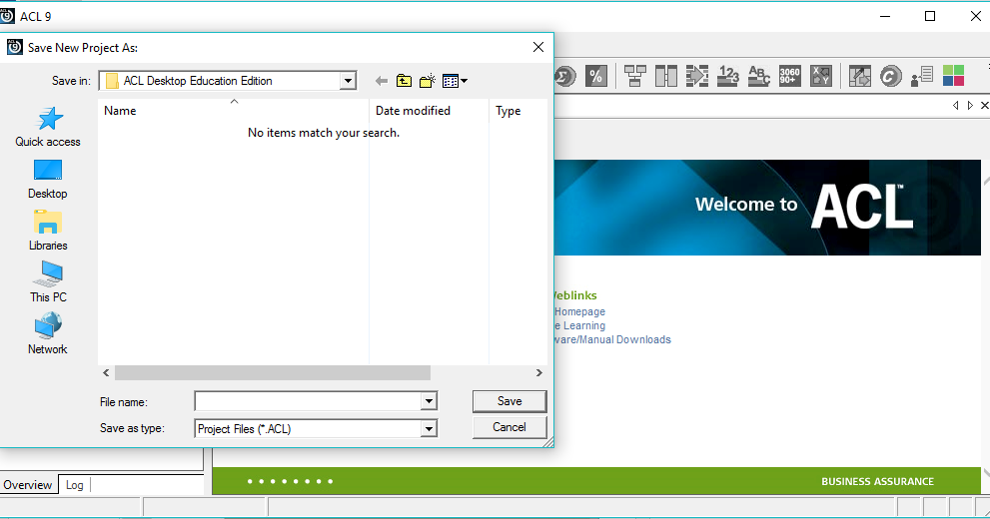Select This PC in places bar

pyautogui.click(x=48, y=282)
